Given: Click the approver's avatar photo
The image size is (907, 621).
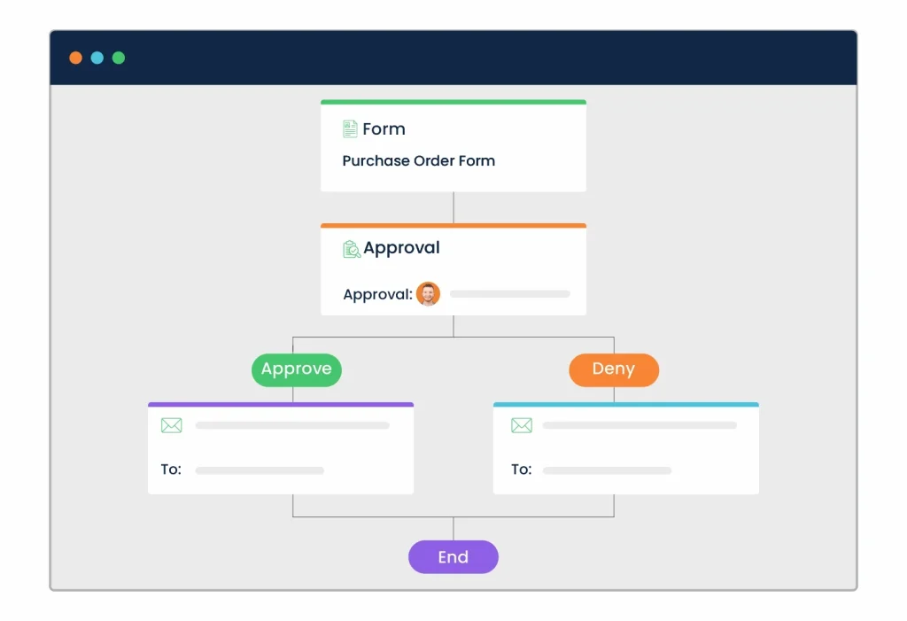Looking at the screenshot, I should pyautogui.click(x=428, y=294).
